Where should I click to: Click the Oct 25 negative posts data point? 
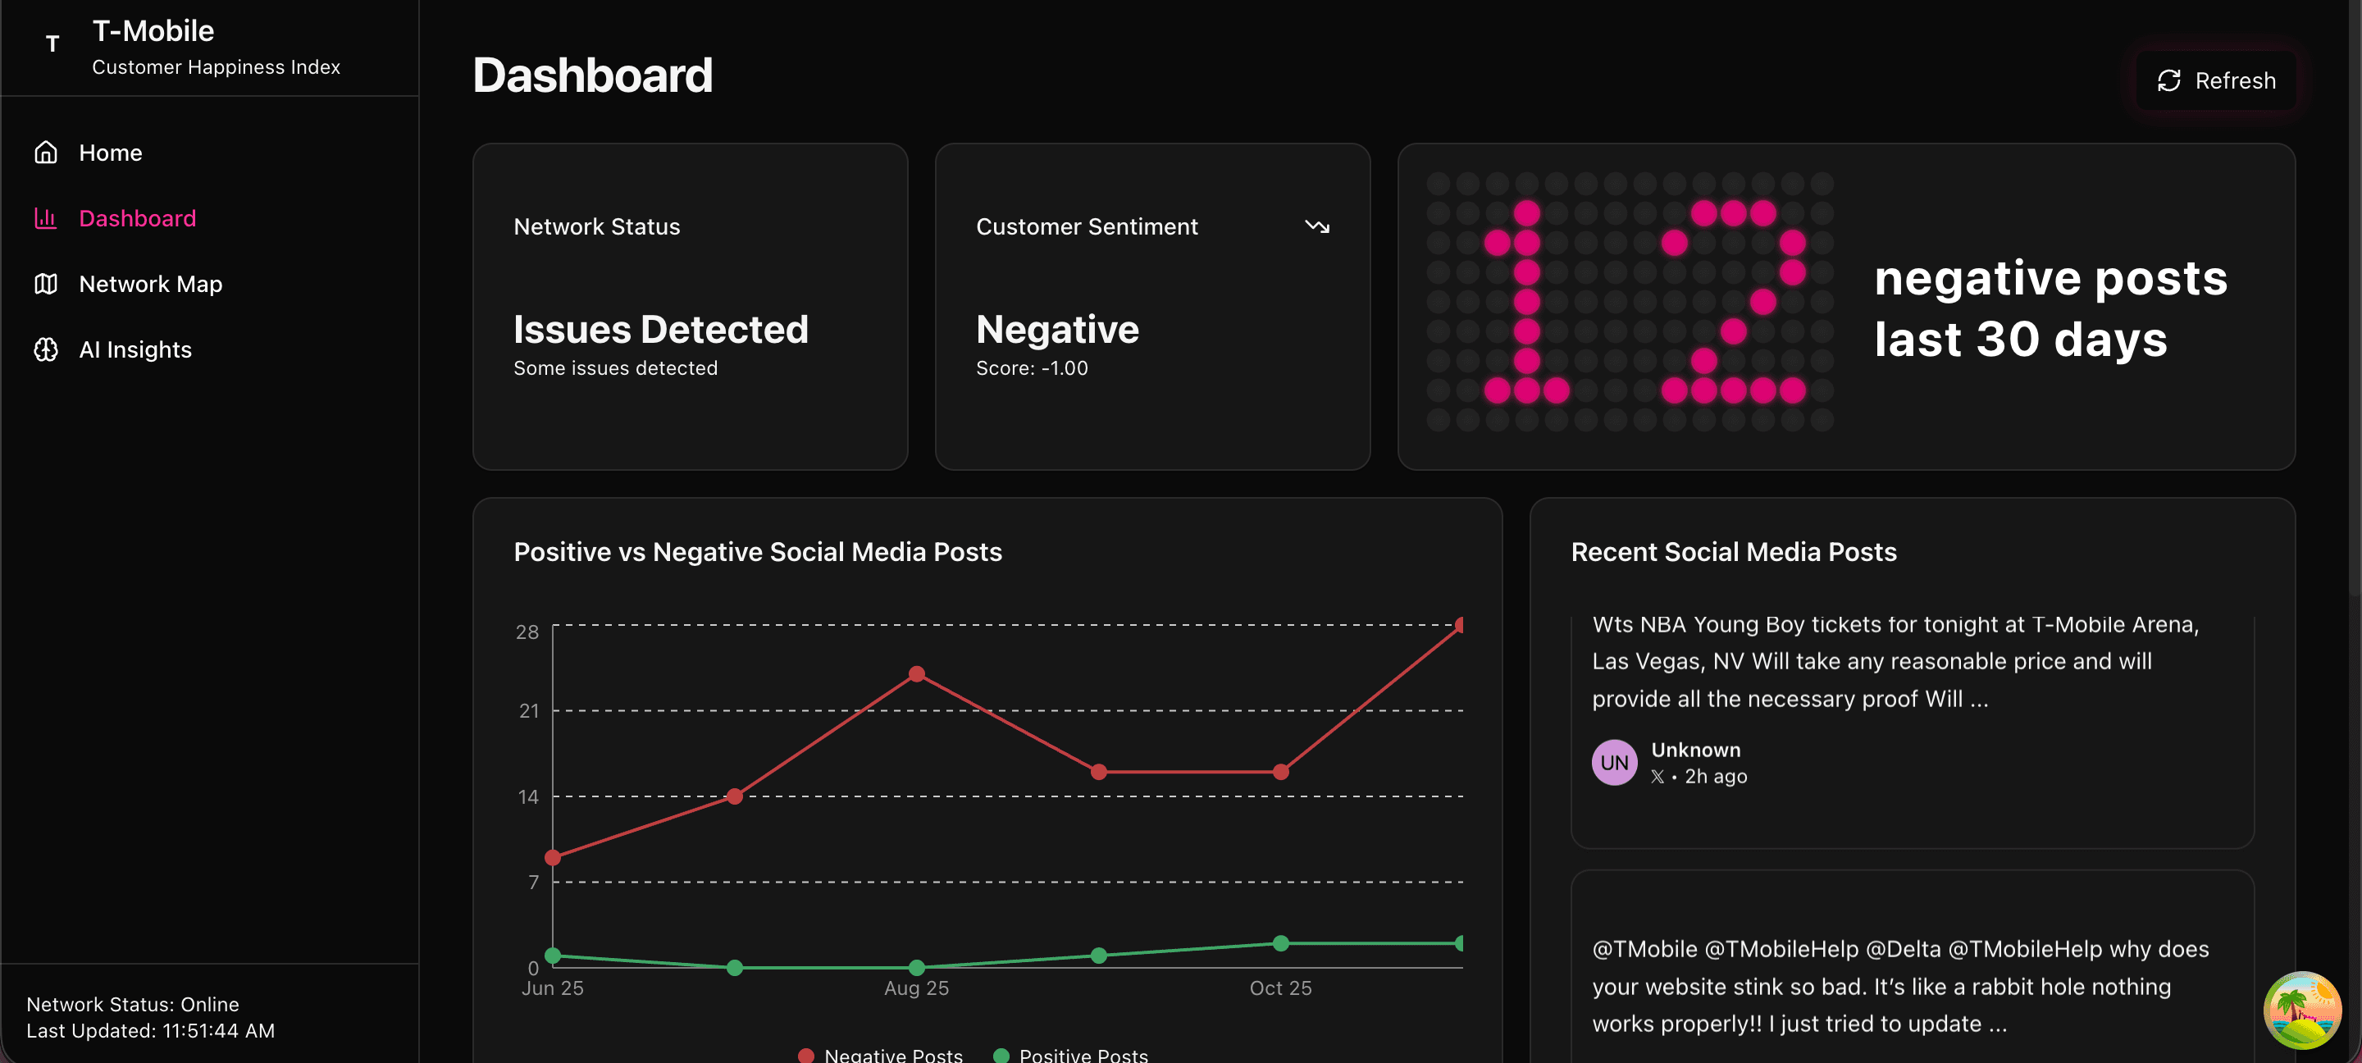click(x=1281, y=773)
